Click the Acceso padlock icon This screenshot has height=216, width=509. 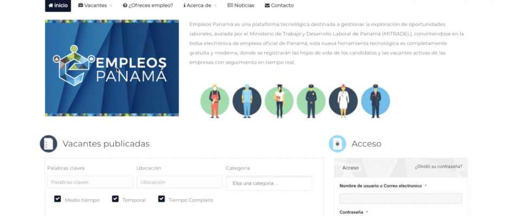337,144
